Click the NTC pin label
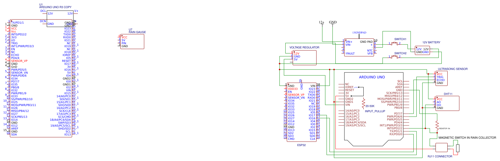Viewport: 500px width, 161px height. 370,51
